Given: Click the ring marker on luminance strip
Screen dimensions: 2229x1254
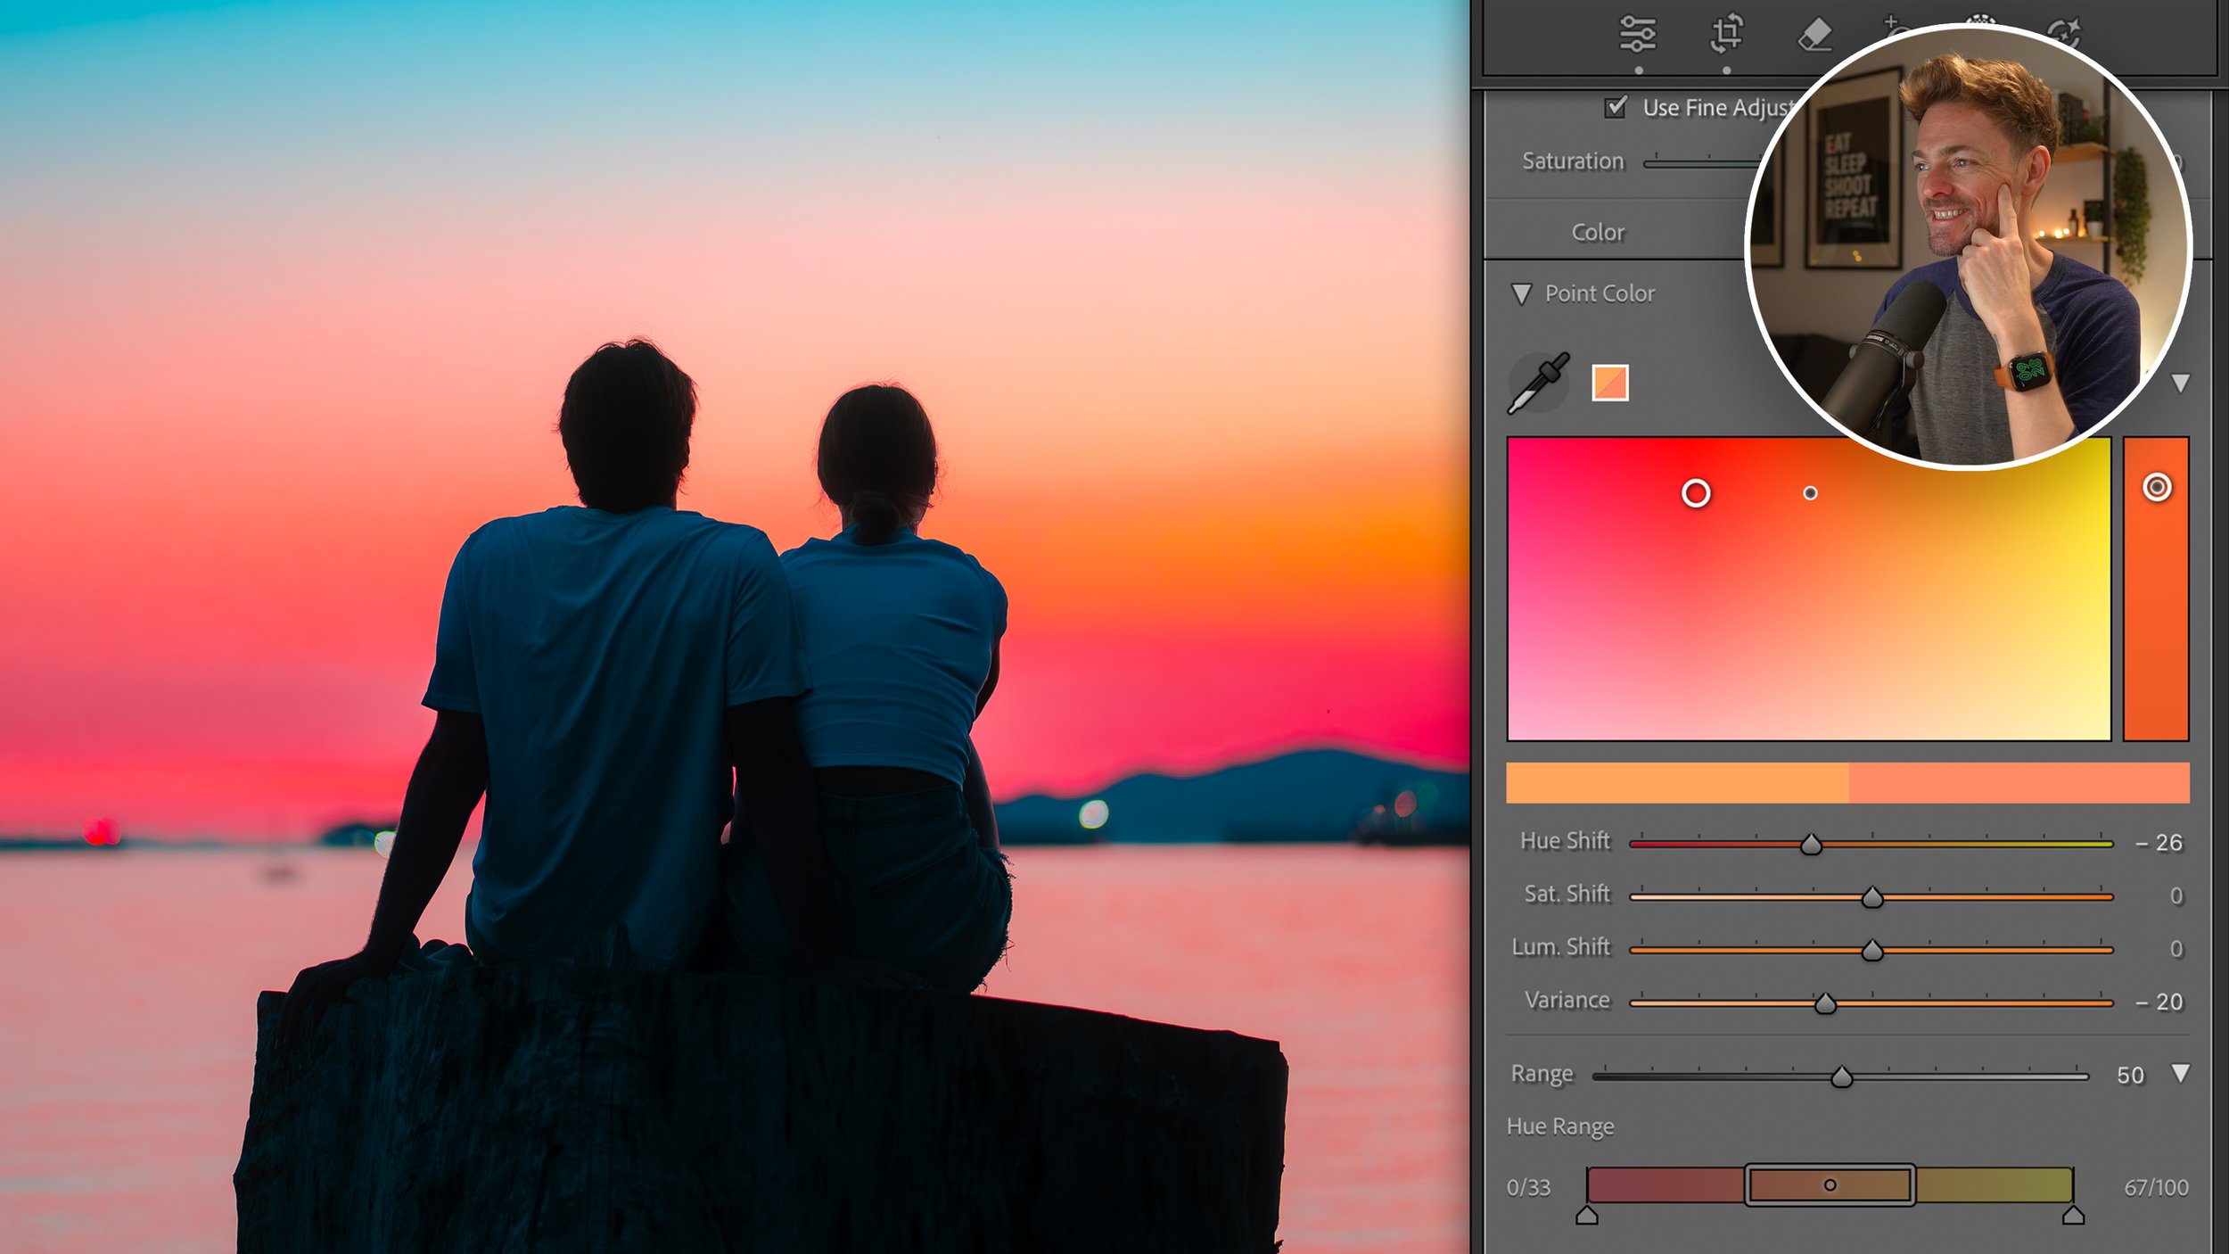Looking at the screenshot, I should point(2156,487).
